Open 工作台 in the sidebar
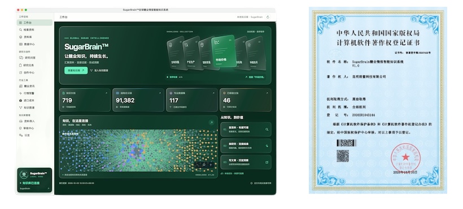 pyautogui.click(x=34, y=23)
